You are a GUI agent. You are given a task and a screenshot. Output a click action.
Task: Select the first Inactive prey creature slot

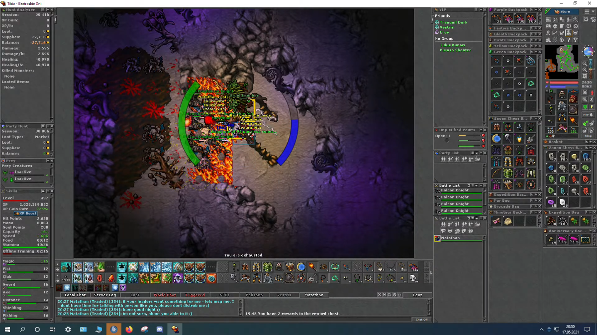25,172
